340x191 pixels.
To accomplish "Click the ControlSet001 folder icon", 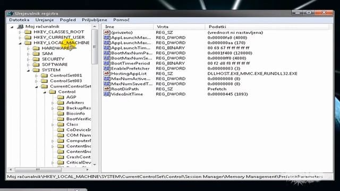I will point(44,75).
